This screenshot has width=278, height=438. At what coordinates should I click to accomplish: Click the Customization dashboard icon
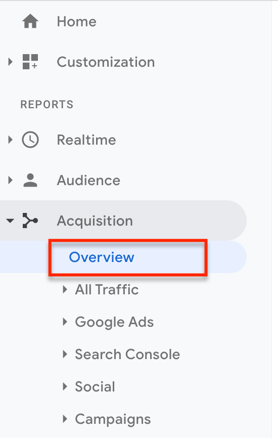click(30, 62)
